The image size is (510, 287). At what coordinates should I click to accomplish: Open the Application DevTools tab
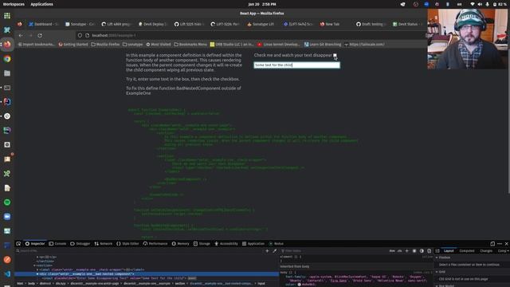[253, 244]
